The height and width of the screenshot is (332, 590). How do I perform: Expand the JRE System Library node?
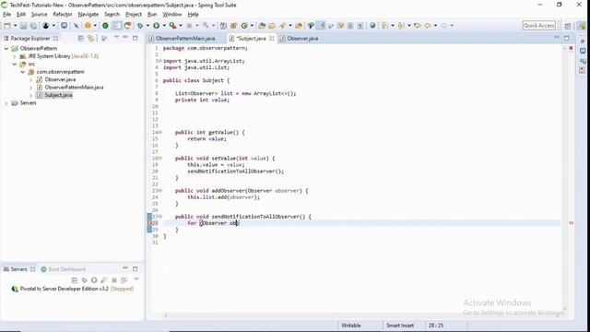pos(15,56)
